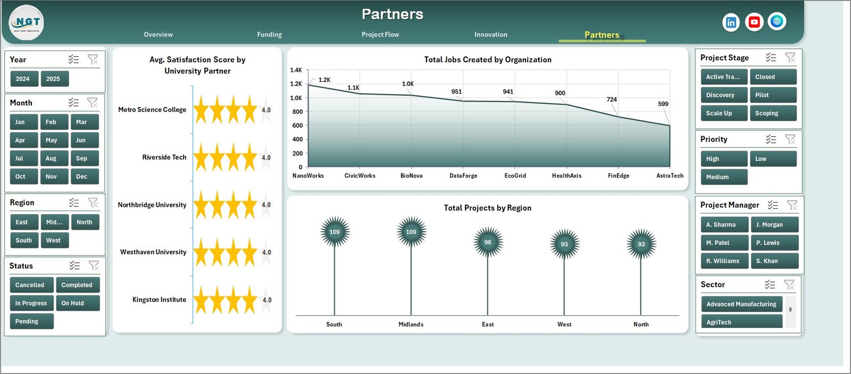Select Jun in Month slicer

click(85, 140)
